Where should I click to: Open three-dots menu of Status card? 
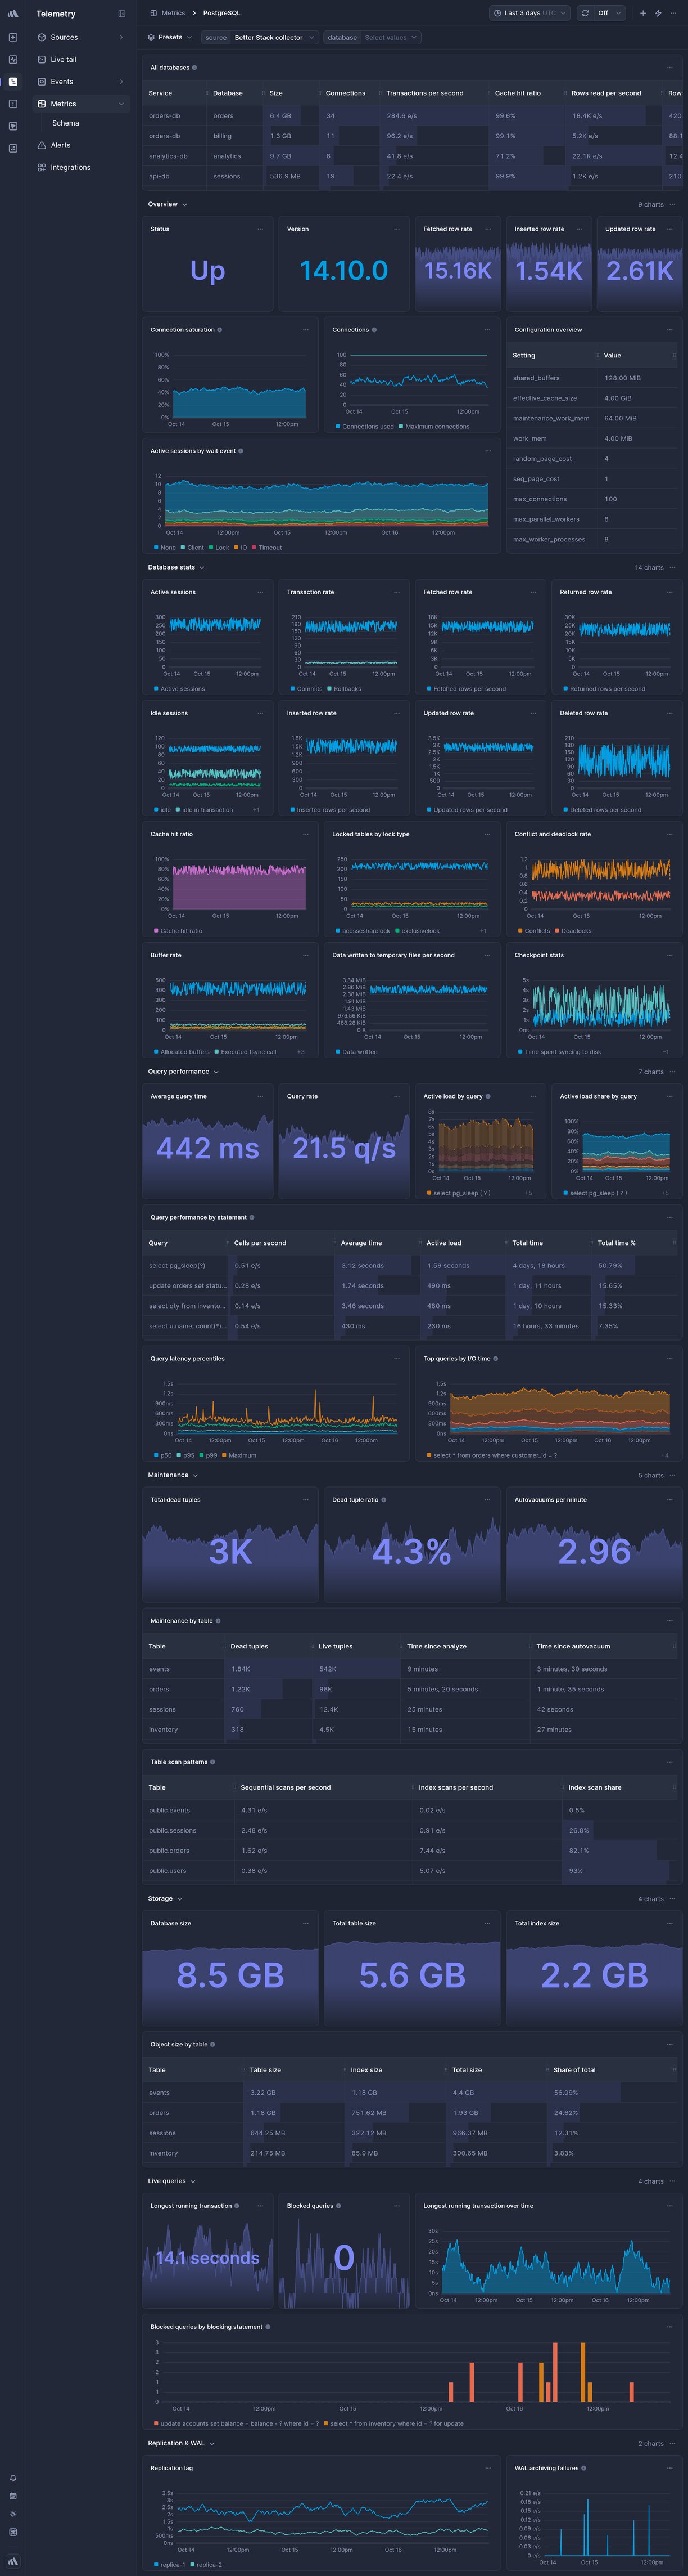(x=261, y=229)
